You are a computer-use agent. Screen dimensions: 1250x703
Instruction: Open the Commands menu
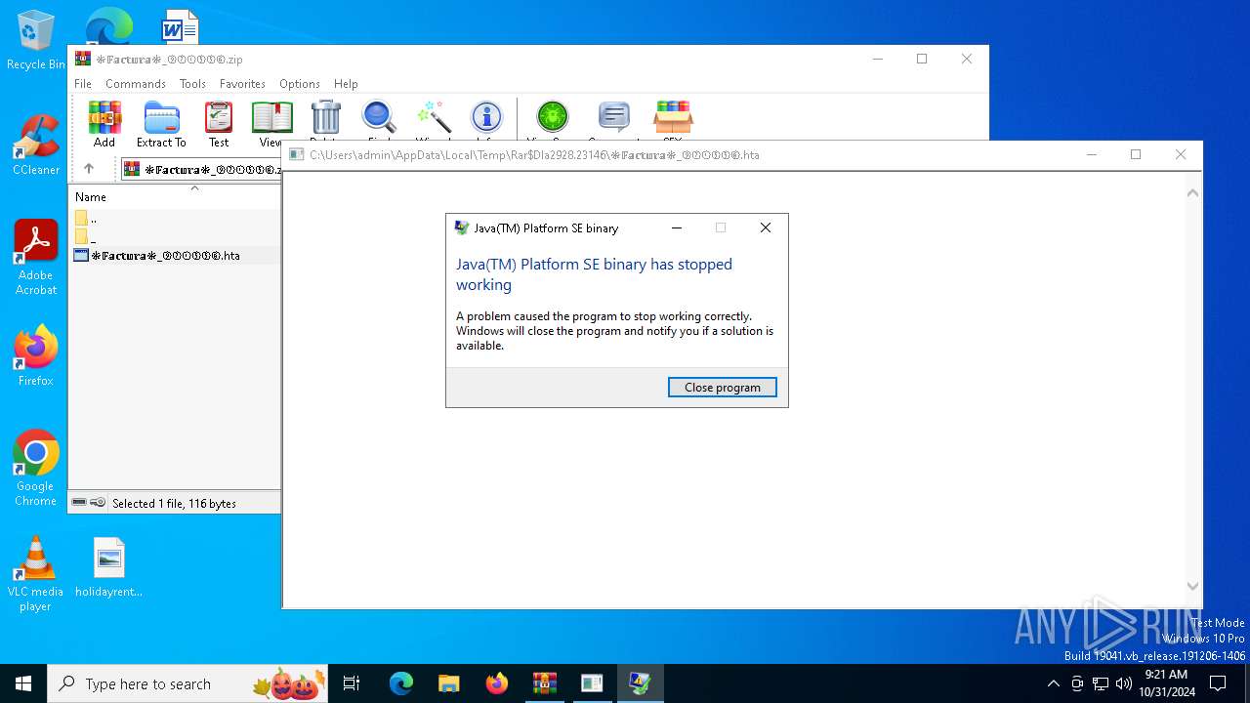(136, 84)
